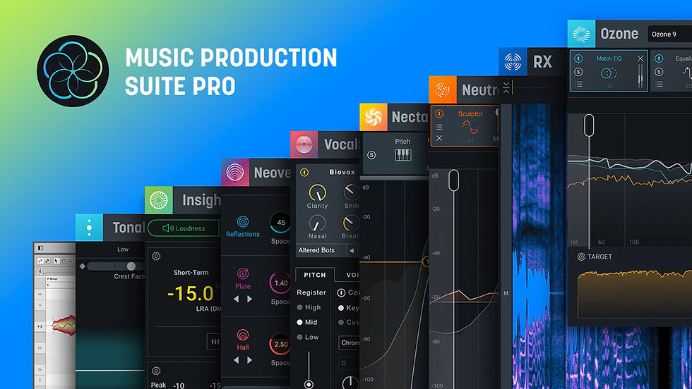Image resolution: width=692 pixels, height=389 pixels.
Task: Click previous arrow next to Altered Bots
Action: [352, 251]
